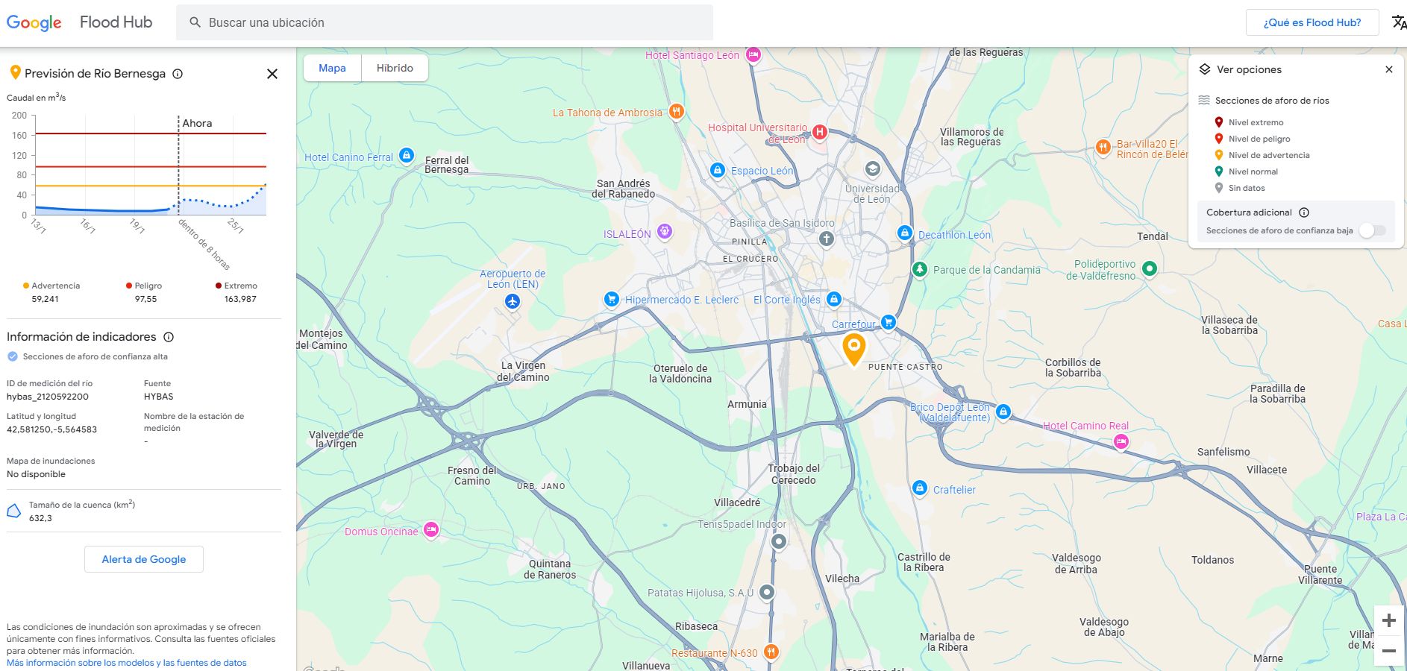Click the Ahora marker on forecast chart
The image size is (1407, 671).
(x=197, y=123)
